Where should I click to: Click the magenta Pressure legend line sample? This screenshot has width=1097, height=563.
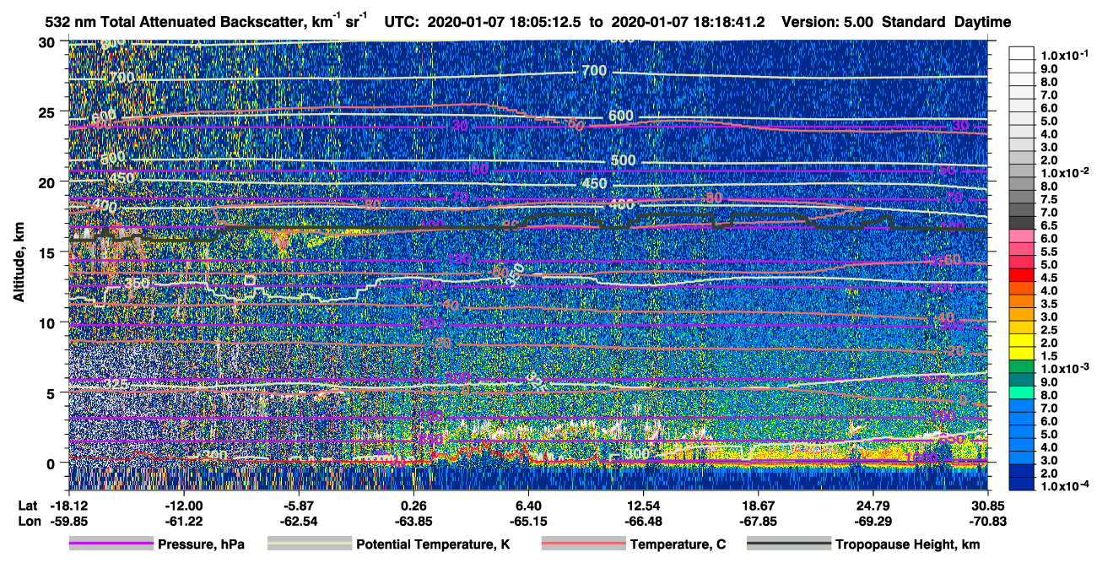(111, 544)
